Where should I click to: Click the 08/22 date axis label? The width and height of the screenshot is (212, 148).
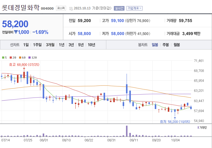tap(89, 140)
